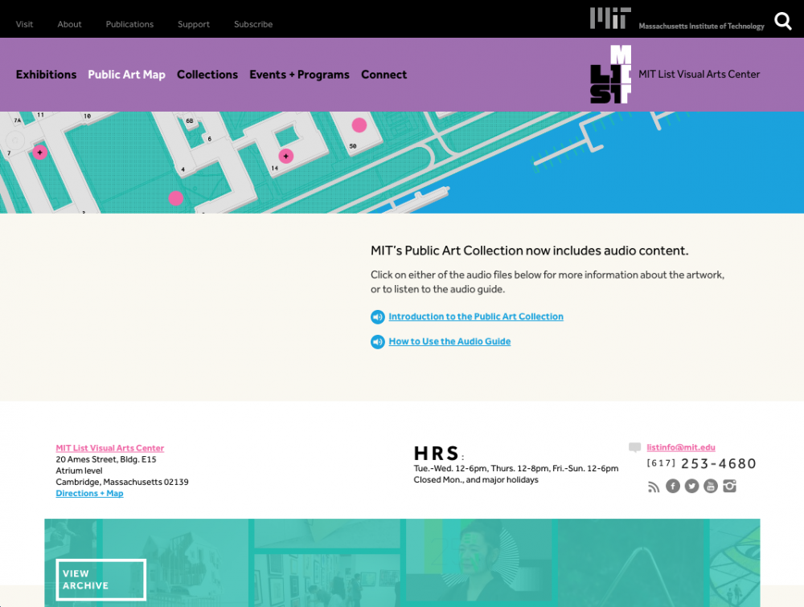This screenshot has height=607, width=804.
Task: Go to the Collections section
Action: (207, 75)
